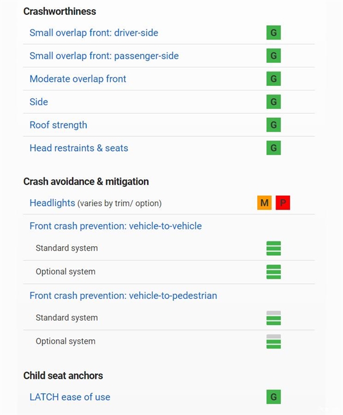Click the orange M headlights rating badge

[264, 203]
